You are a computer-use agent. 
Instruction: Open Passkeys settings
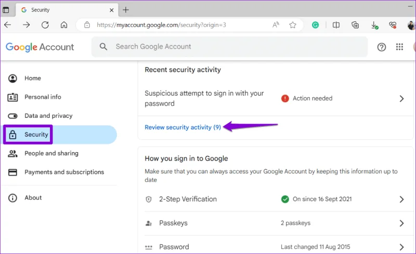278,223
